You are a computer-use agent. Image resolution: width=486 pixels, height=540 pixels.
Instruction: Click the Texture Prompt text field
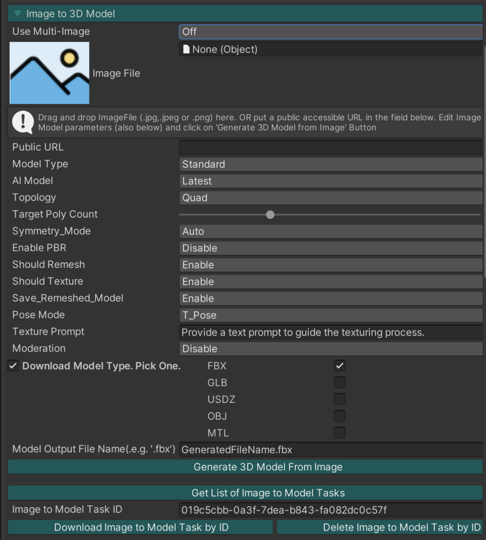tap(331, 332)
